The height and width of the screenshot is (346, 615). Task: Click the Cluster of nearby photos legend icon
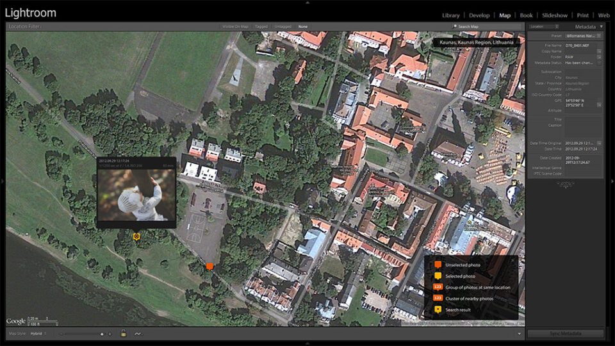coord(438,298)
